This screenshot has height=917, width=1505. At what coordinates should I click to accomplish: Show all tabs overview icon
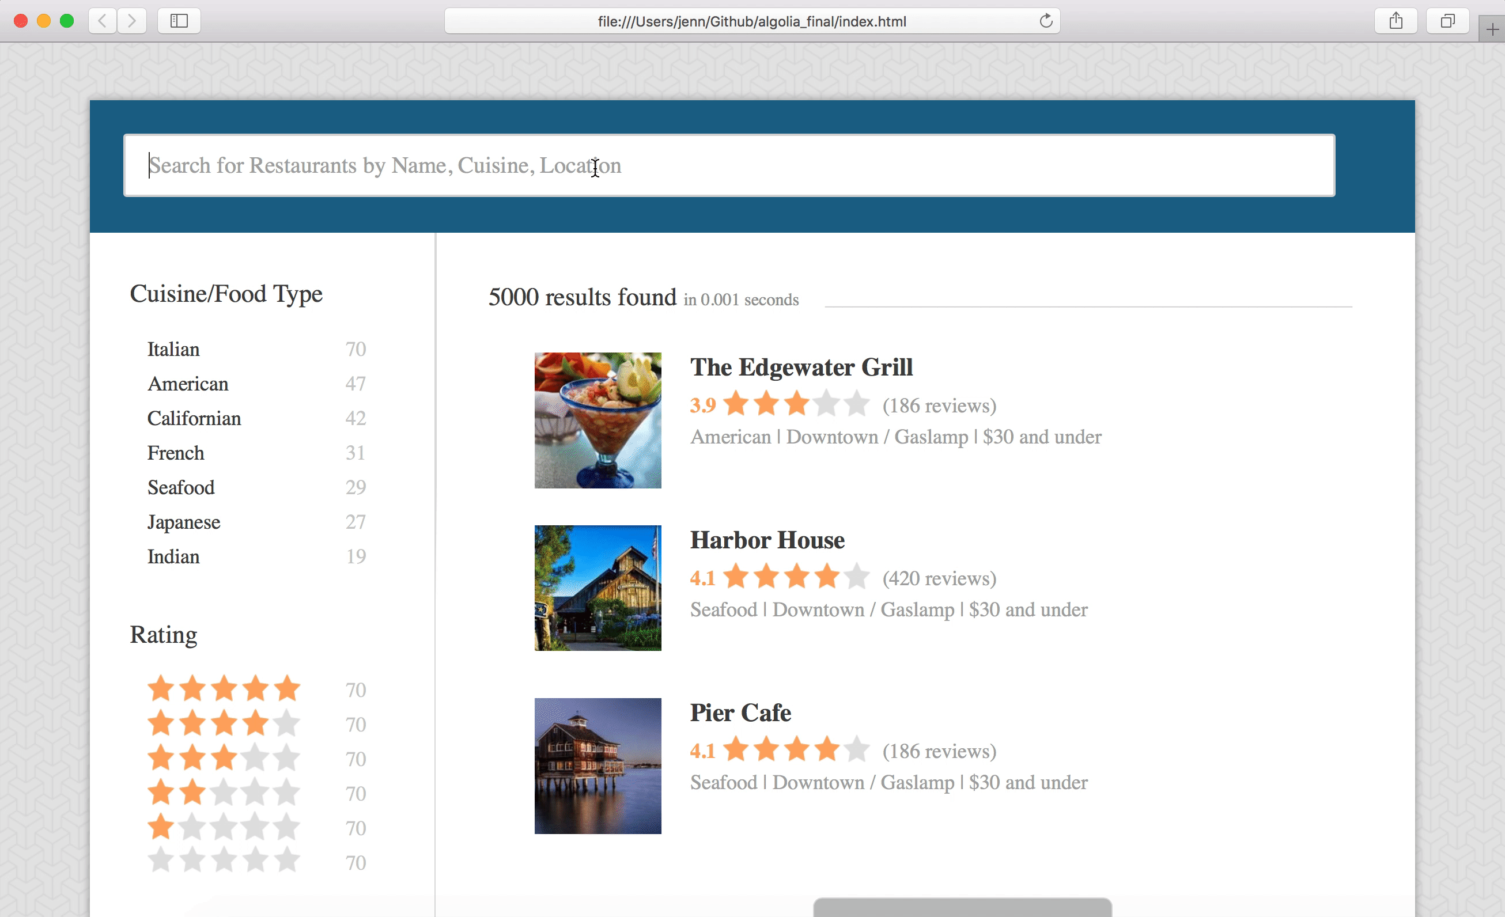coord(1447,21)
